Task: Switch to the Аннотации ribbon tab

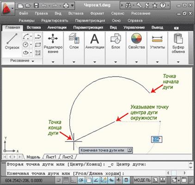Action: (x=57, y=28)
